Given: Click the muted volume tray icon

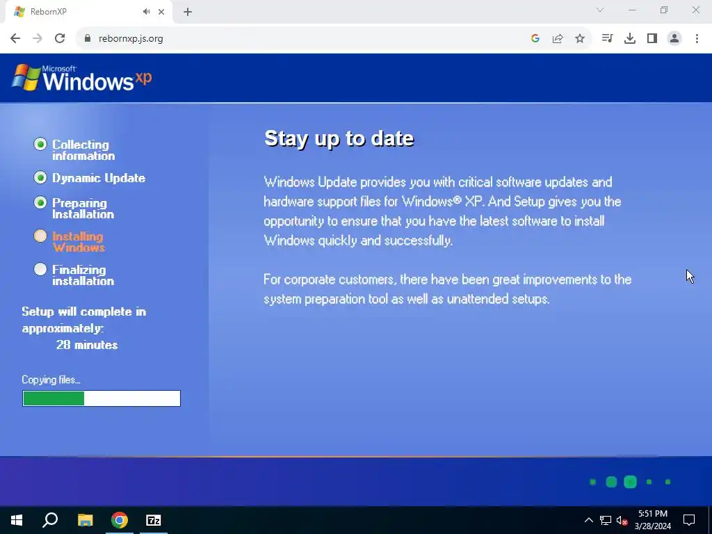Looking at the screenshot, I should [x=622, y=520].
